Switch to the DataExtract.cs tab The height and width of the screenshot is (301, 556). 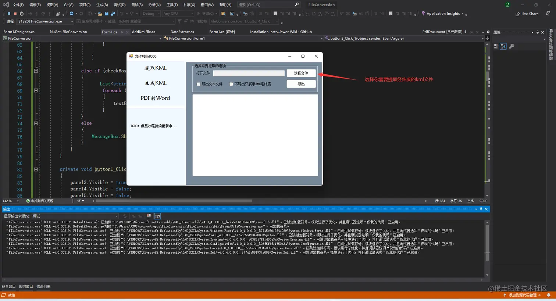point(182,32)
